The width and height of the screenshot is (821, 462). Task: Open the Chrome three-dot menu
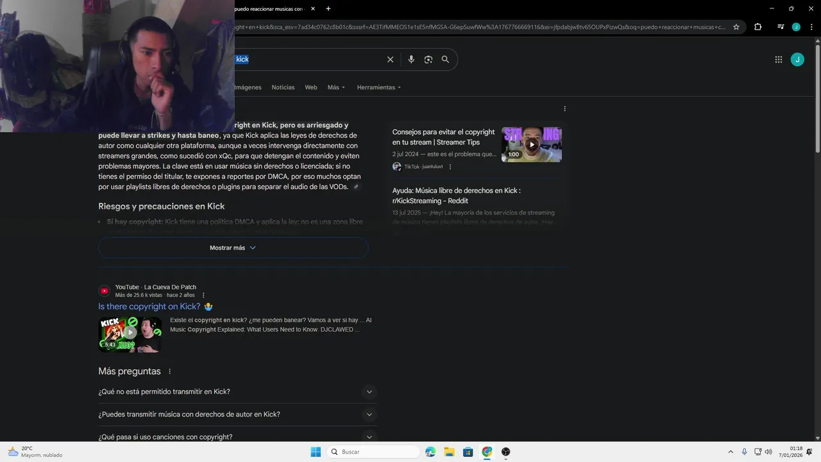click(811, 27)
